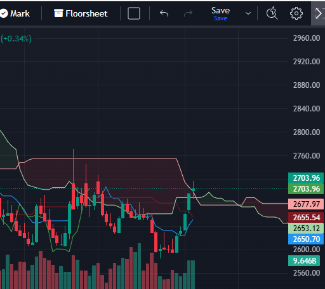Redo the chart action
325x289 pixels.
[x=188, y=13]
